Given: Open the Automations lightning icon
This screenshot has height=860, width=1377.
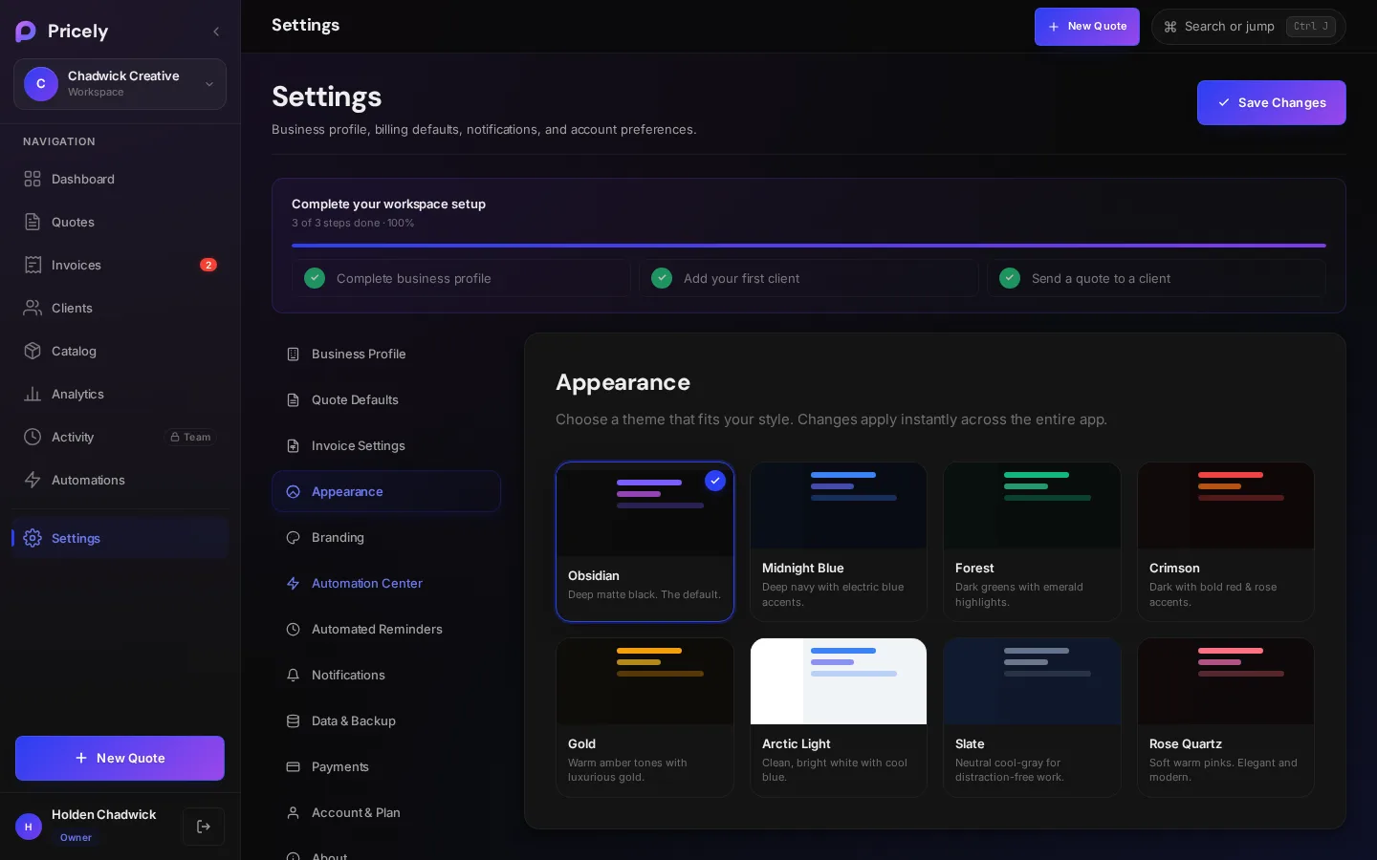Looking at the screenshot, I should point(33,480).
